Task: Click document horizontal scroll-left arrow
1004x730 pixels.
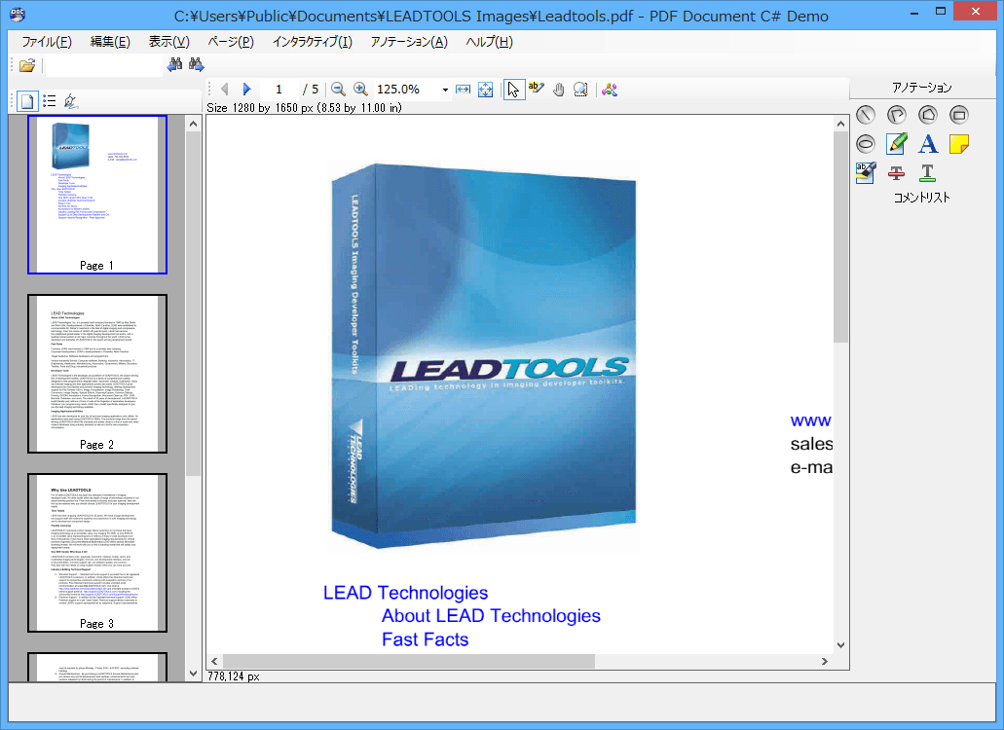Action: point(214,661)
